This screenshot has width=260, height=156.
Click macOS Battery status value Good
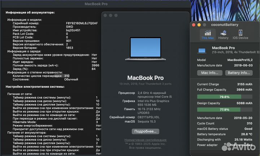(x=248, y=129)
